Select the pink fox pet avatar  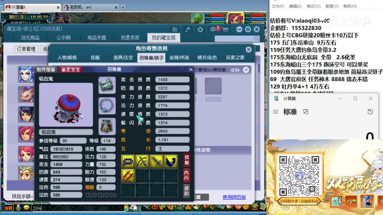click(27, 94)
